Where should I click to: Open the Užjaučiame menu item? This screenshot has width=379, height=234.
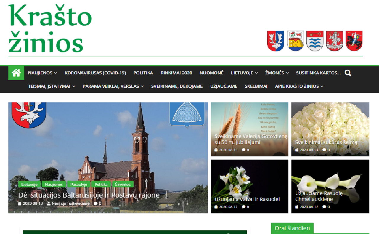pyautogui.click(x=224, y=86)
